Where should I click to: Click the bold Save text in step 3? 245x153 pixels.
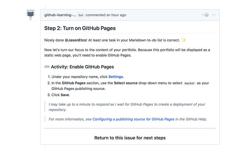click(65, 95)
